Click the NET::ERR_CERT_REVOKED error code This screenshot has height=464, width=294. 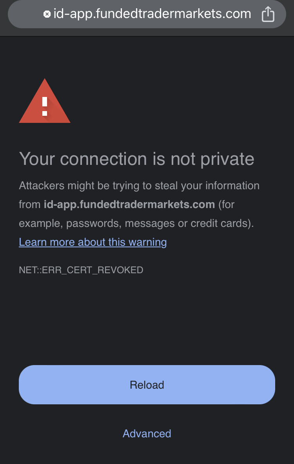pyautogui.click(x=81, y=270)
